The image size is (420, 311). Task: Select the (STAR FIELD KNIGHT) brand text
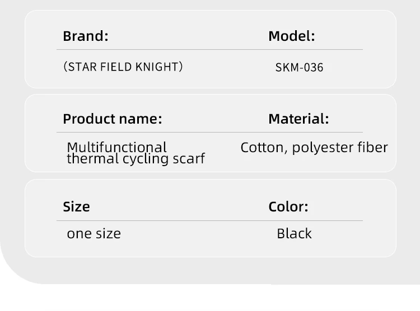(123, 67)
